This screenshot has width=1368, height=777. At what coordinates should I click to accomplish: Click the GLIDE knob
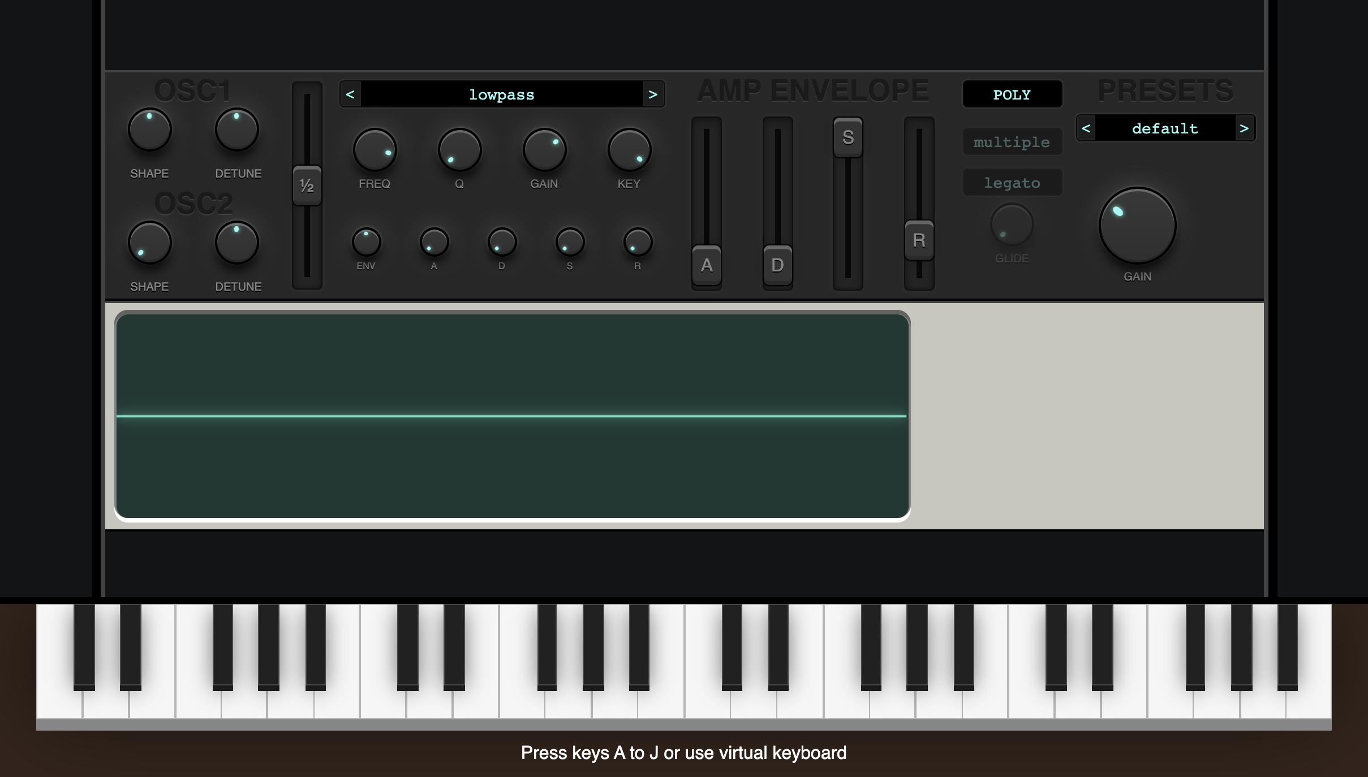[1012, 225]
